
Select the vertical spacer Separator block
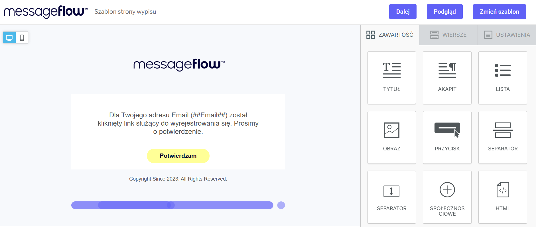coord(391,197)
